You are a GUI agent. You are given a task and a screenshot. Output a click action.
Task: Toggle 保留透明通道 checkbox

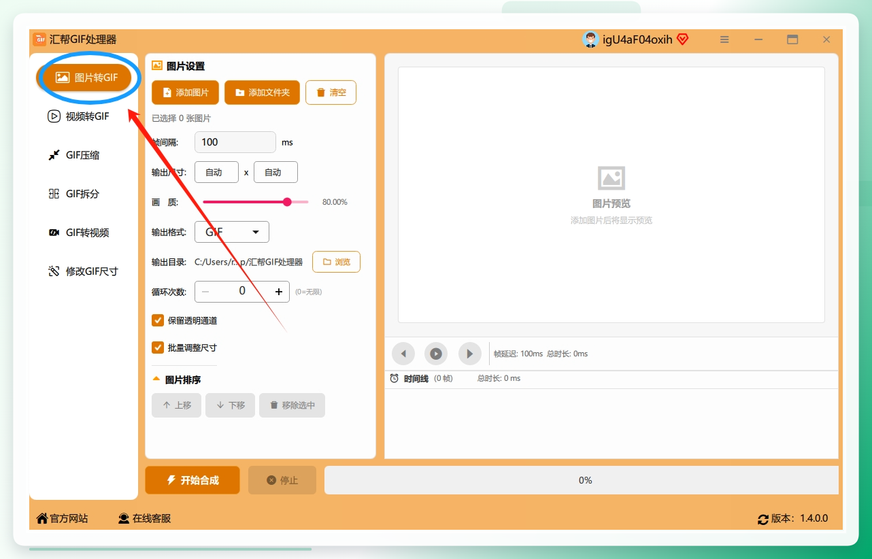tap(158, 320)
